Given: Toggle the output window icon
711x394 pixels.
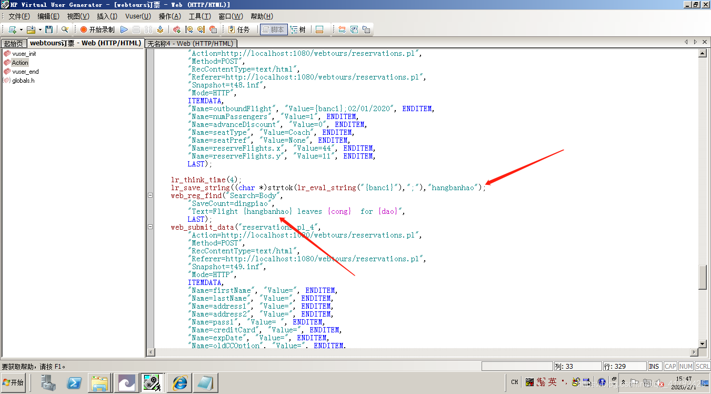Looking at the screenshot, I should 319,29.
